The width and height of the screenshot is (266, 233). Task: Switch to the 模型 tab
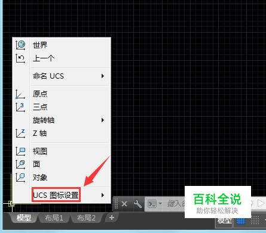coord(24,218)
